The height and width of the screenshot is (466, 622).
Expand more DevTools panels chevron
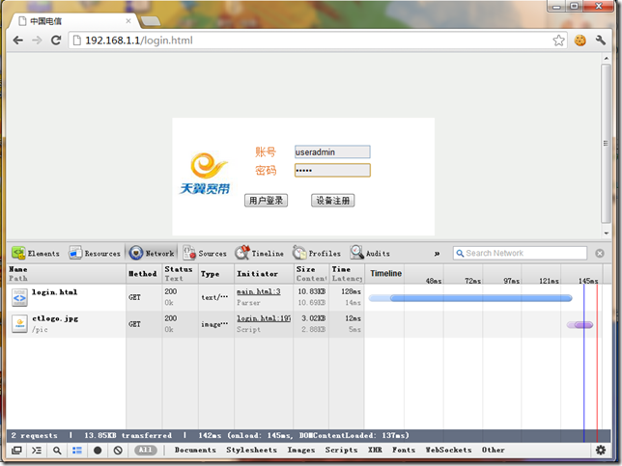437,253
